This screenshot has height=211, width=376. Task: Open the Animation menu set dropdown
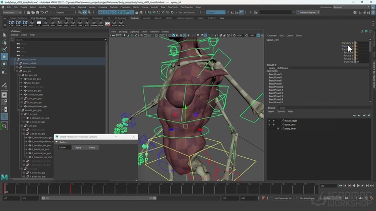click(x=12, y=12)
